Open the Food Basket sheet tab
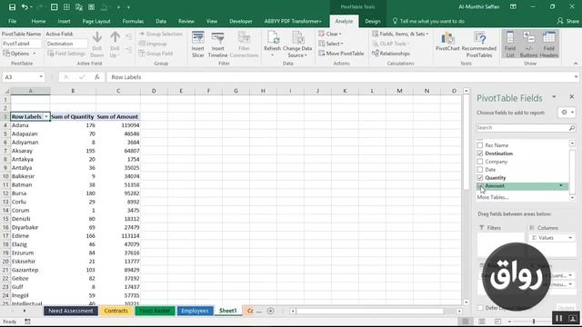The width and height of the screenshot is (582, 327). 155,311
